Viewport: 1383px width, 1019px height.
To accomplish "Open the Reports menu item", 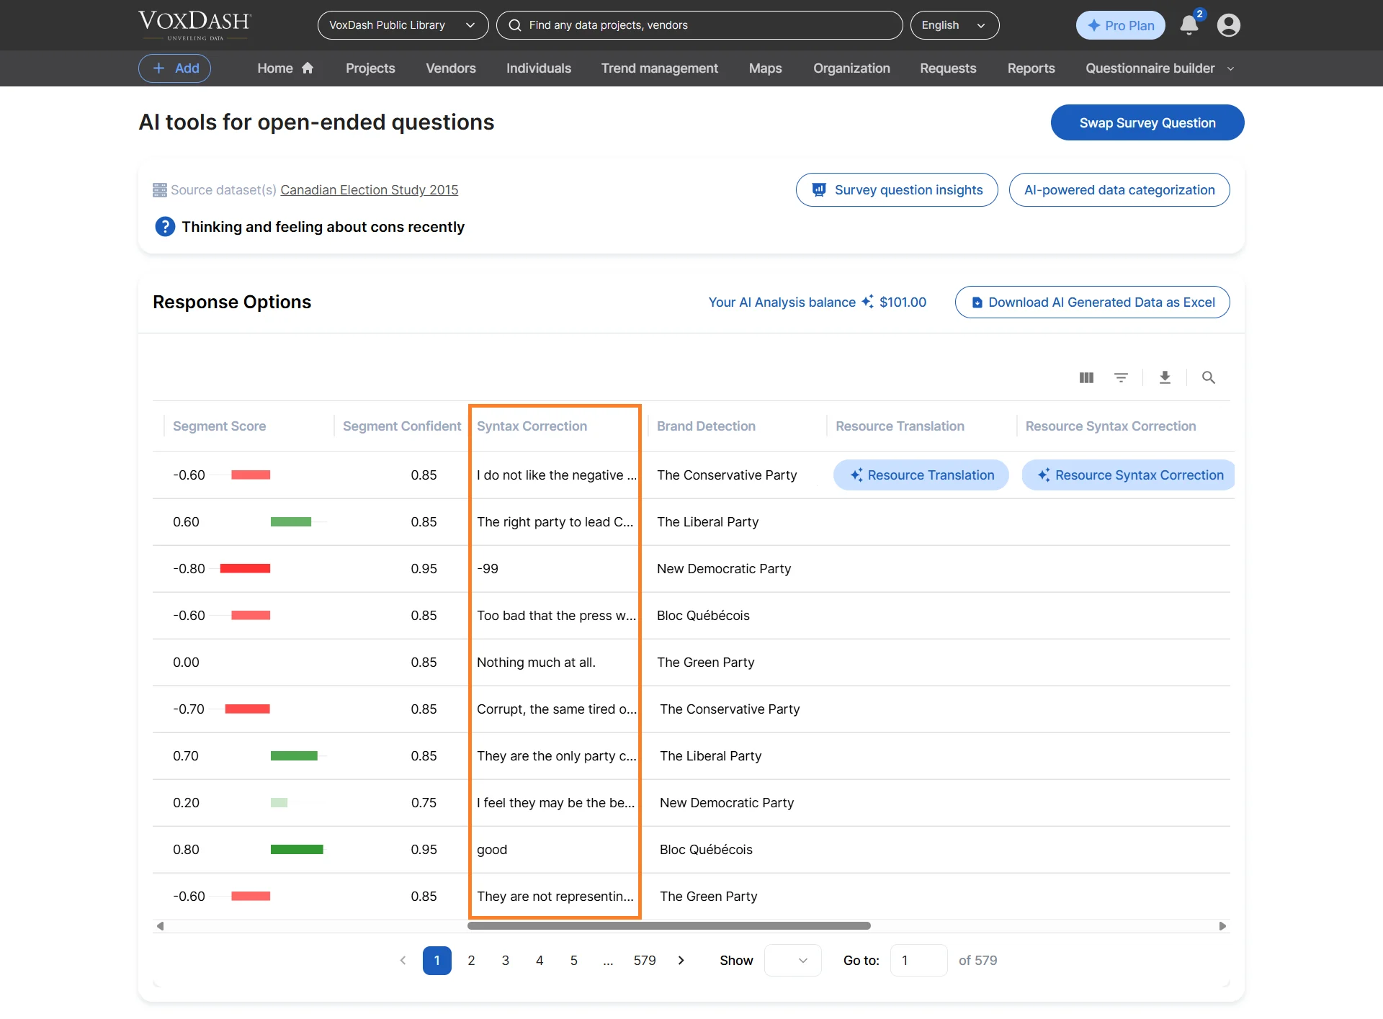I will tap(1031, 68).
